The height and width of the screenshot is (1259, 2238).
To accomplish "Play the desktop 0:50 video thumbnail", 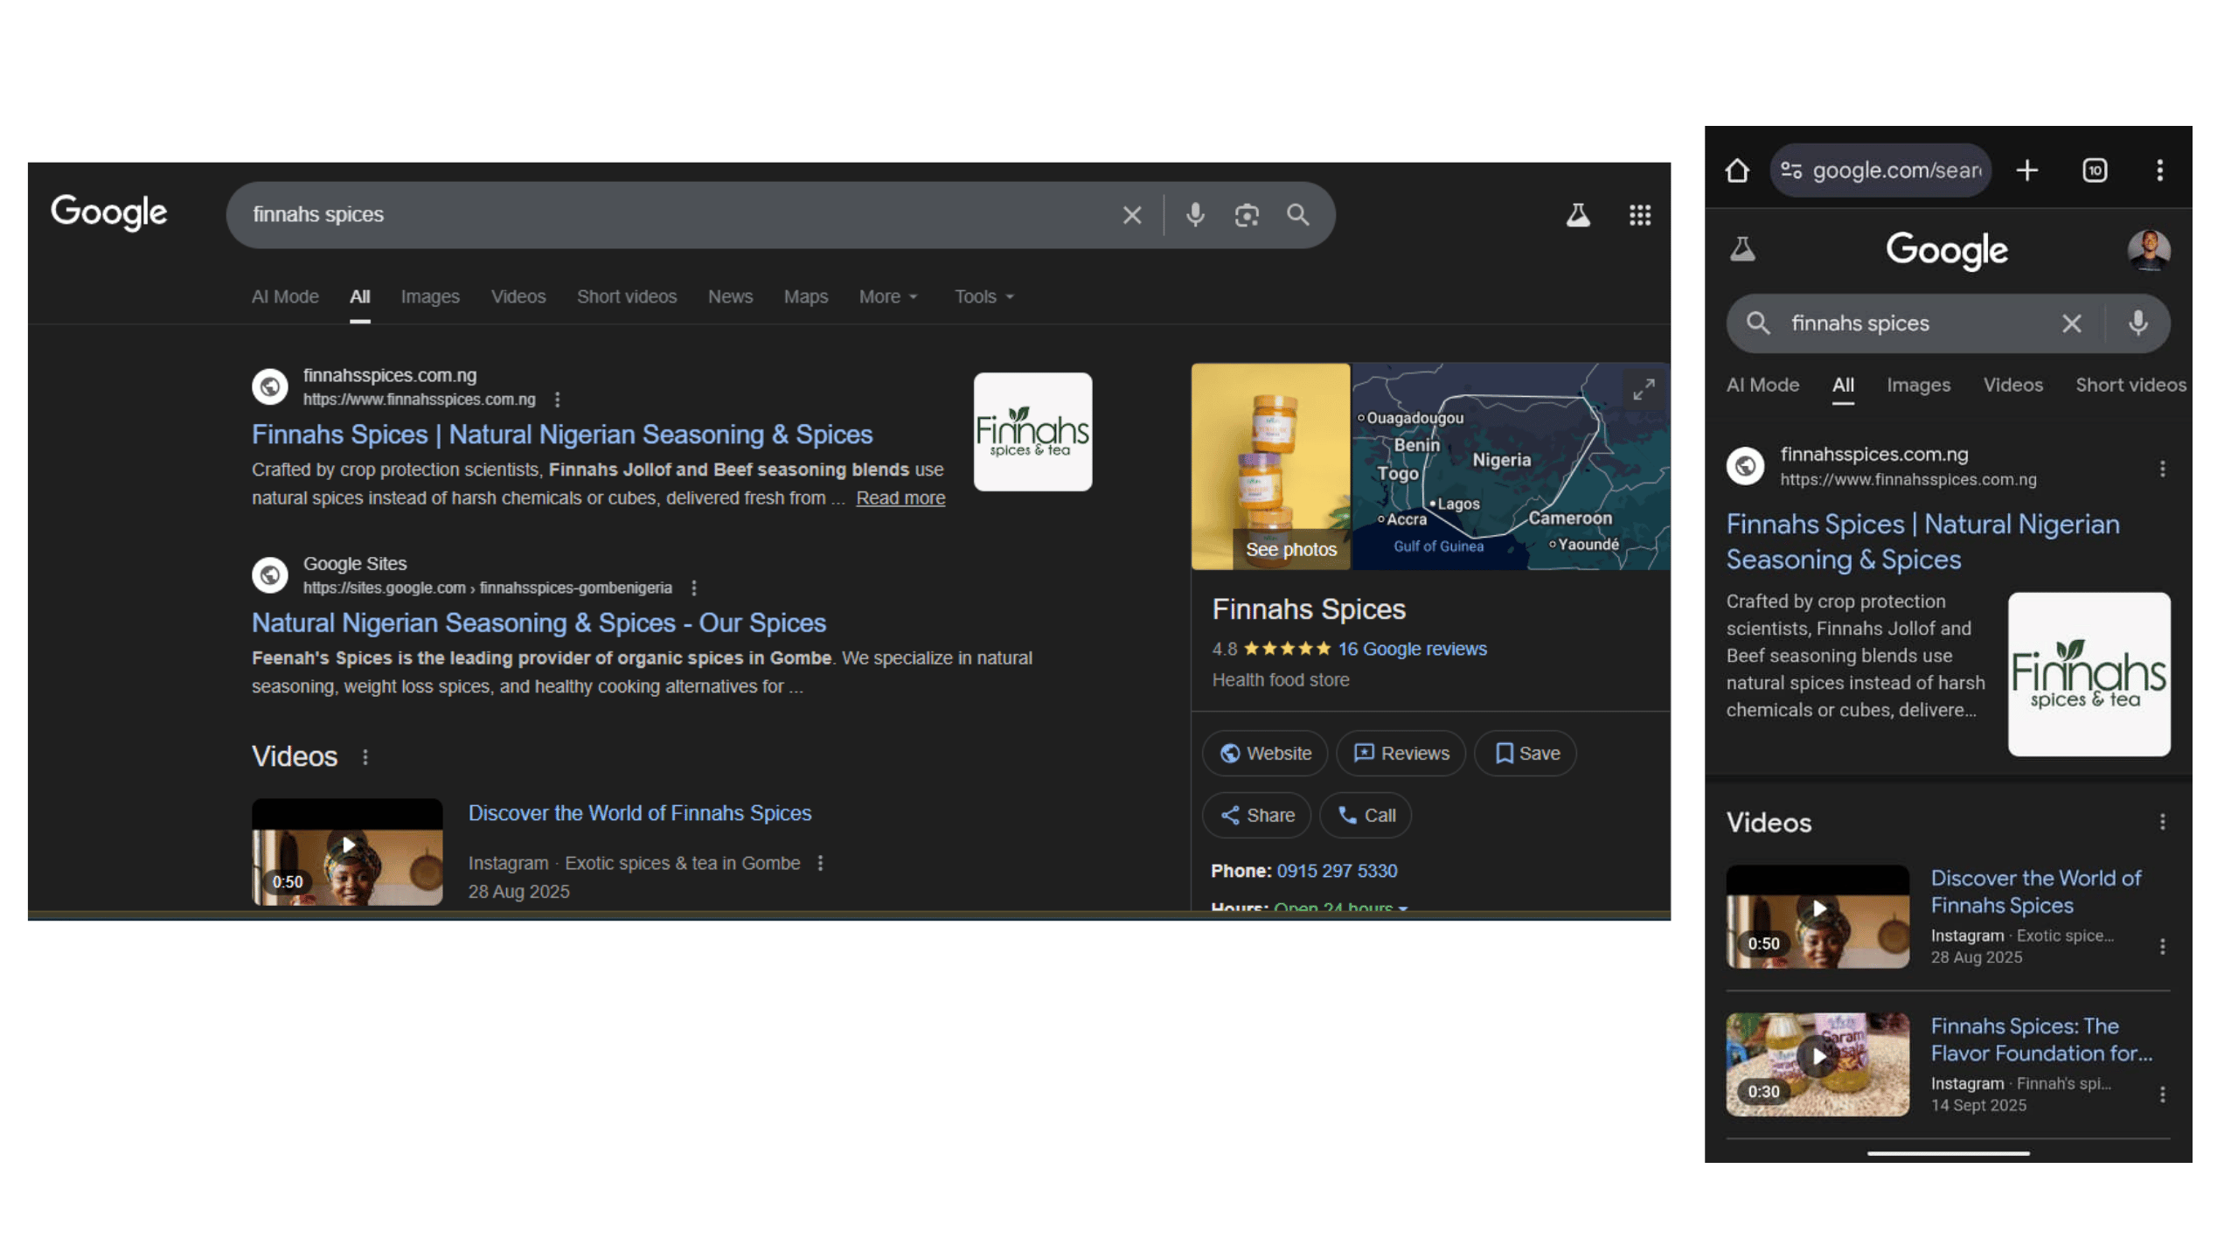I will [x=347, y=852].
